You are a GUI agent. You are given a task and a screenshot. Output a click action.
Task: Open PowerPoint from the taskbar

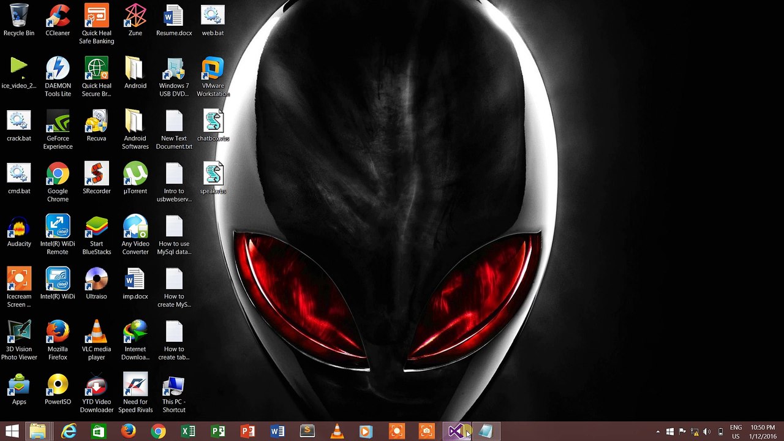247,432
